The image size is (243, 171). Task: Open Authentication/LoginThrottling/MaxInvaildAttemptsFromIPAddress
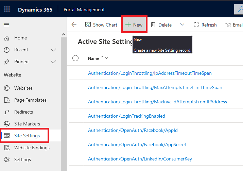point(157,102)
